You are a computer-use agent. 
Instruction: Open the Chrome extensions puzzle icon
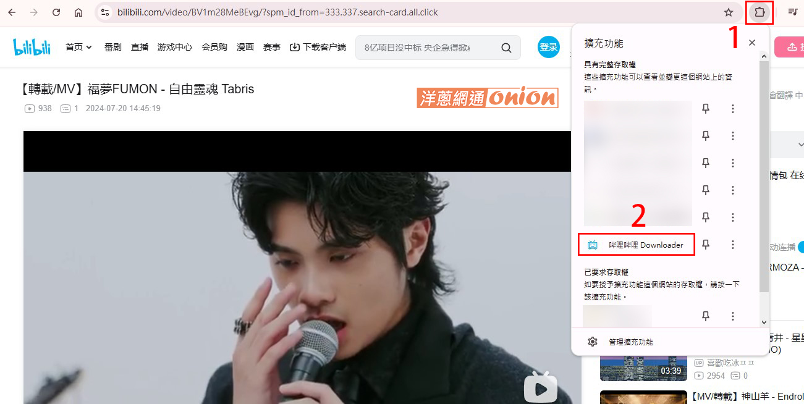(760, 12)
